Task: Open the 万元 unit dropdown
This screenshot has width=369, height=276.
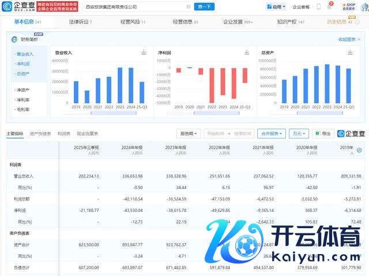Action: [299, 134]
